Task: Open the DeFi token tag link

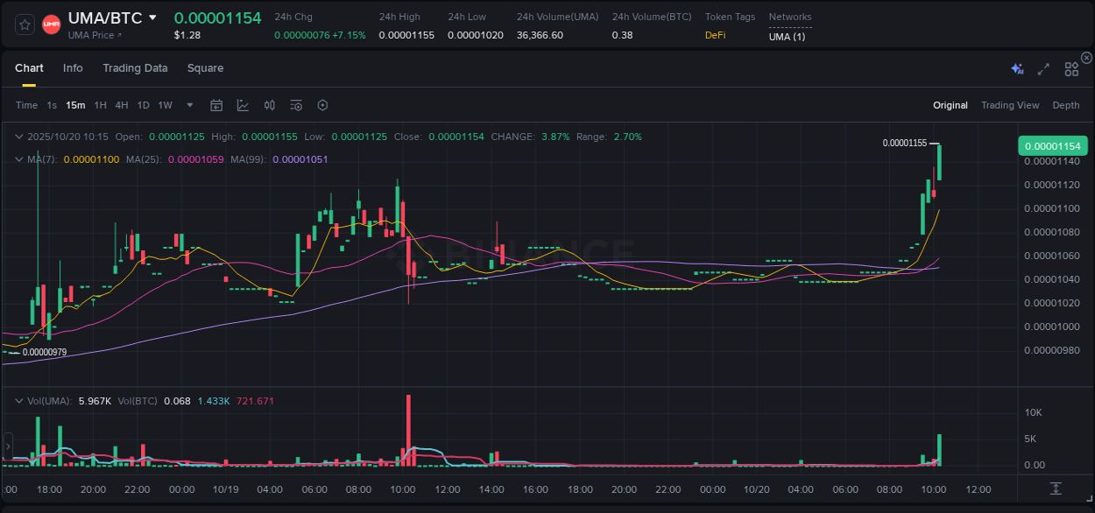Action: [x=717, y=35]
